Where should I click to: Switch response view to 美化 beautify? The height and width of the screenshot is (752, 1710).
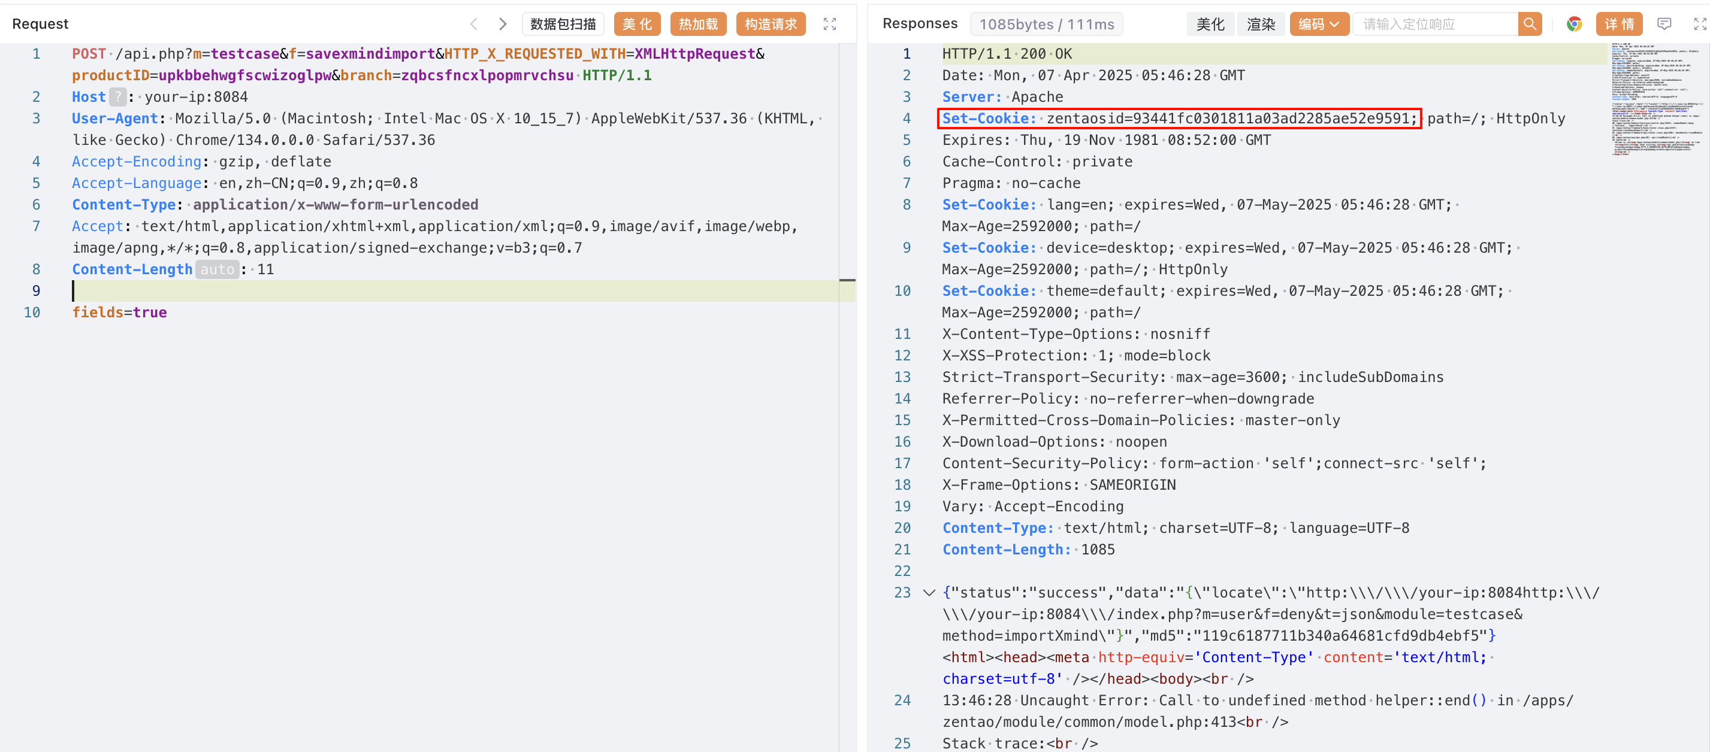[1210, 25]
